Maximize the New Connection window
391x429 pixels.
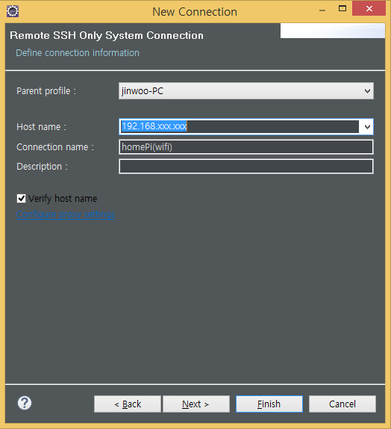pyautogui.click(x=342, y=9)
